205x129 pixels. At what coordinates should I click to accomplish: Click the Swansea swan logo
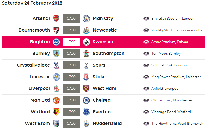tap(86, 42)
